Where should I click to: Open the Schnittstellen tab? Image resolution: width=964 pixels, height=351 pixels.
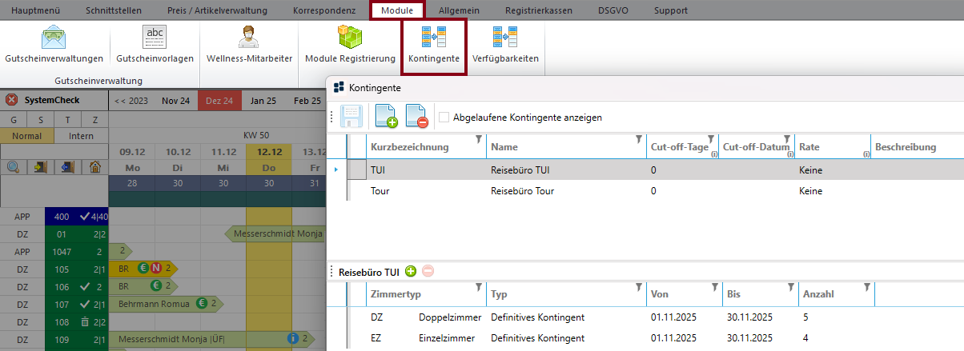(x=114, y=10)
